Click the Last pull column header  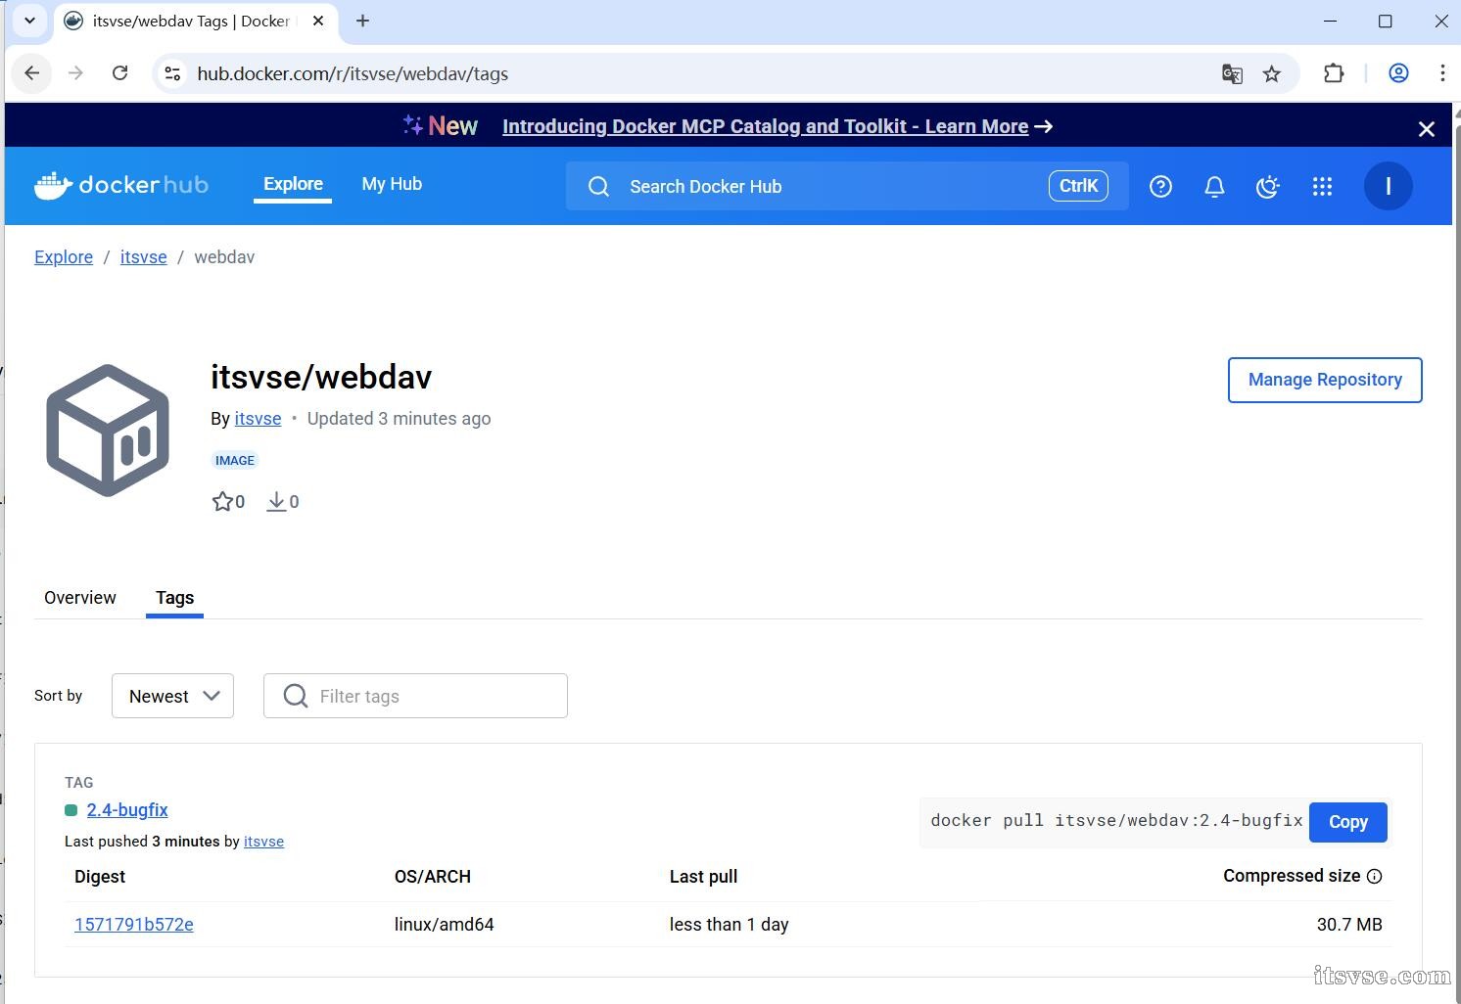pos(703,877)
